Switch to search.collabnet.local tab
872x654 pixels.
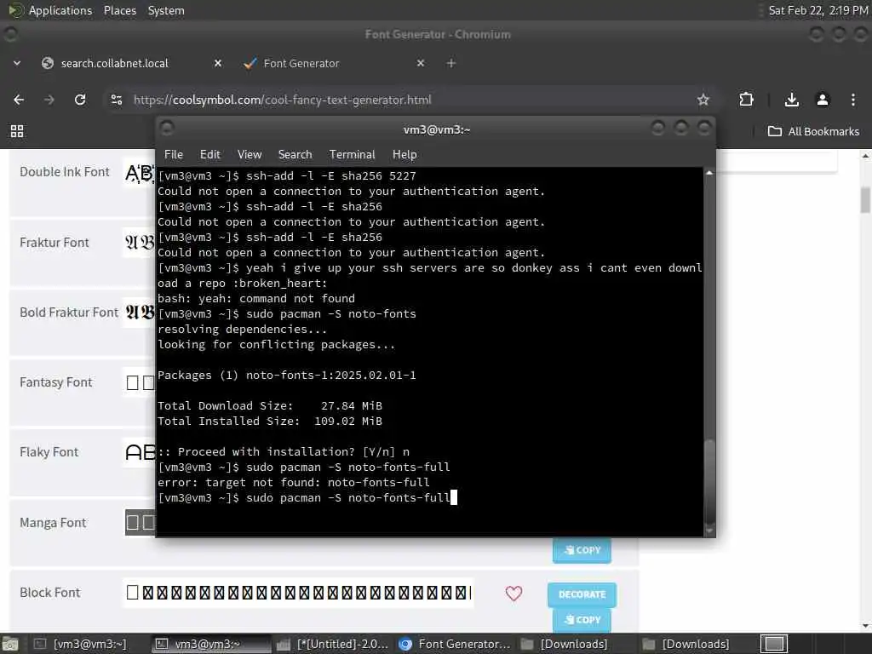(x=115, y=63)
